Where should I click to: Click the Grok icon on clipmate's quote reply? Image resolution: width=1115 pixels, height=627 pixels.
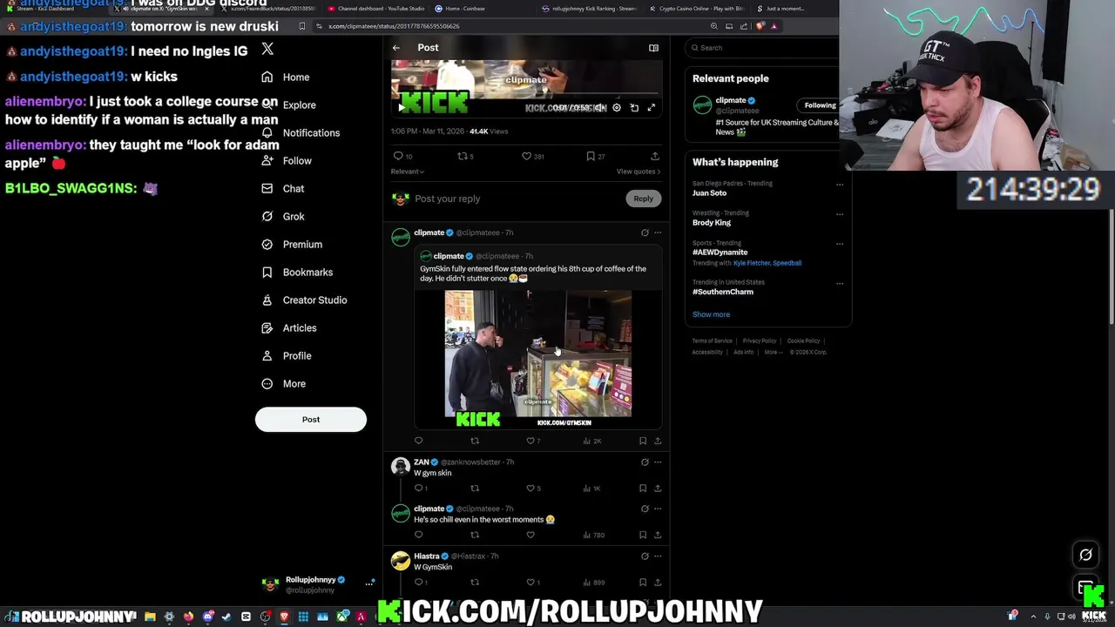pyautogui.click(x=645, y=233)
